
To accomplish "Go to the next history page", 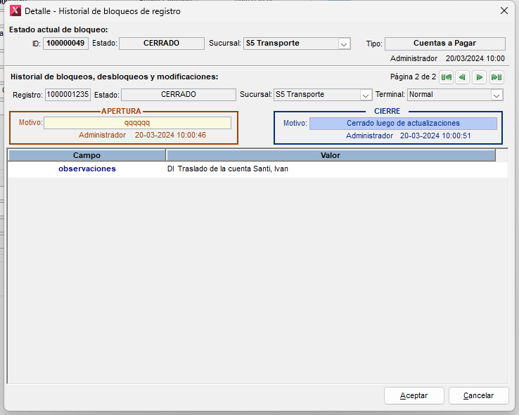I will 479,77.
